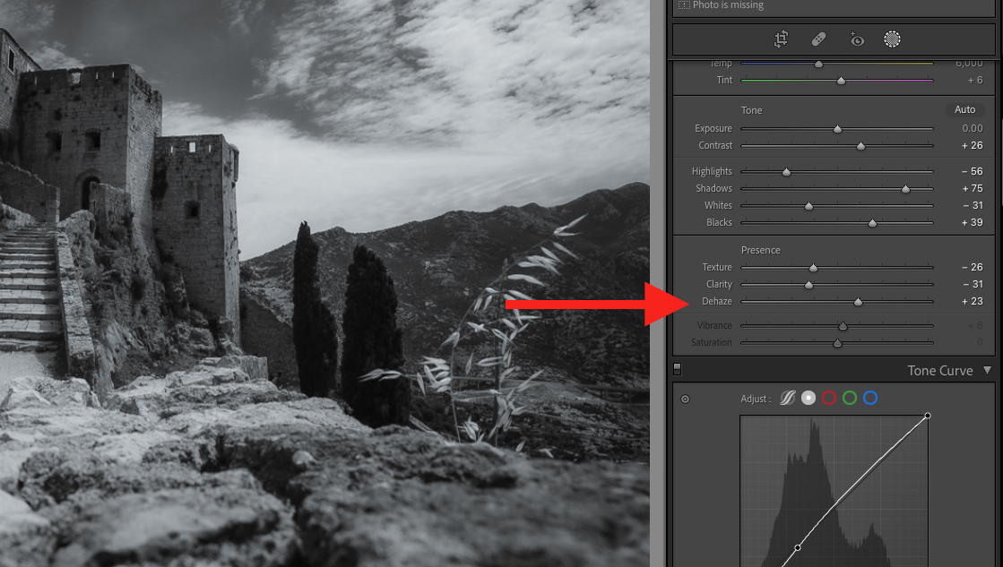Click the Clarity value -31
Screen dimensions: 1003x567
(973, 284)
